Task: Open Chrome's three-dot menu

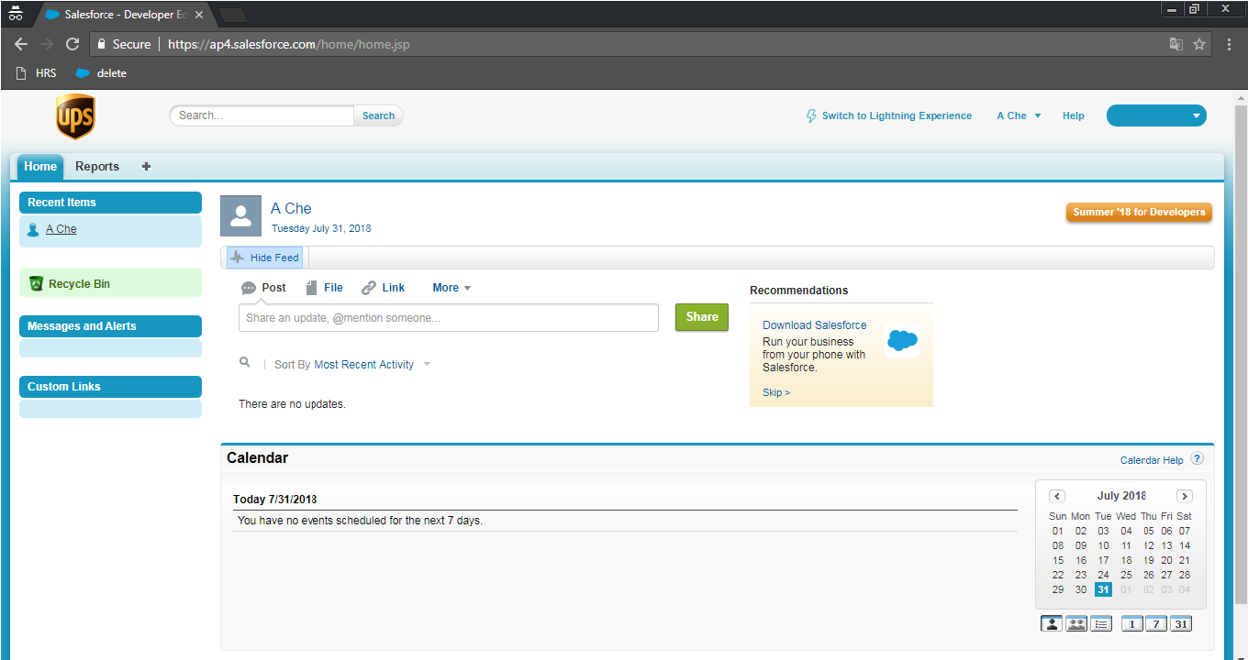Action: pyautogui.click(x=1229, y=44)
